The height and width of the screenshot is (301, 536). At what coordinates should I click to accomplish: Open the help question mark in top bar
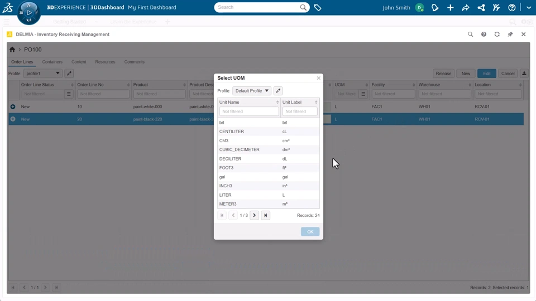[512, 7]
